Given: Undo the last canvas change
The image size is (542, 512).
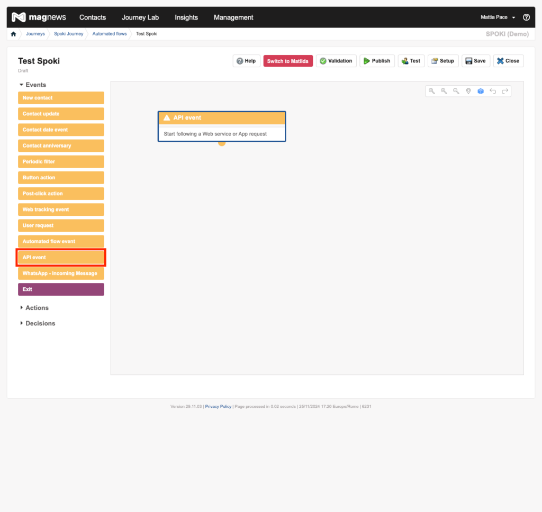Looking at the screenshot, I should pyautogui.click(x=493, y=91).
